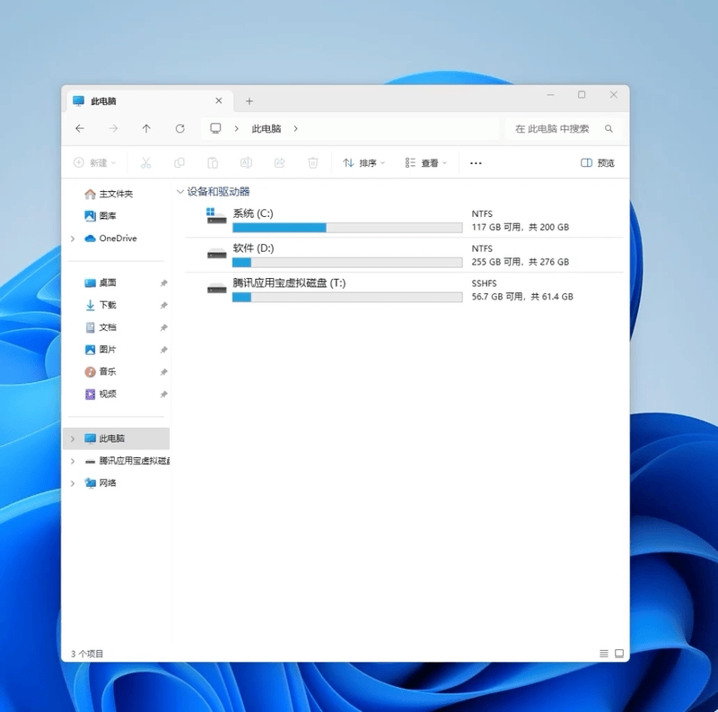Unpin 下载 using its pin icon

(x=163, y=305)
